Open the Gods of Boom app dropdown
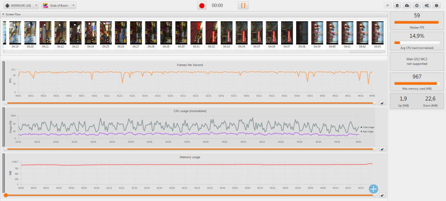446x201 pixels. (58, 5)
